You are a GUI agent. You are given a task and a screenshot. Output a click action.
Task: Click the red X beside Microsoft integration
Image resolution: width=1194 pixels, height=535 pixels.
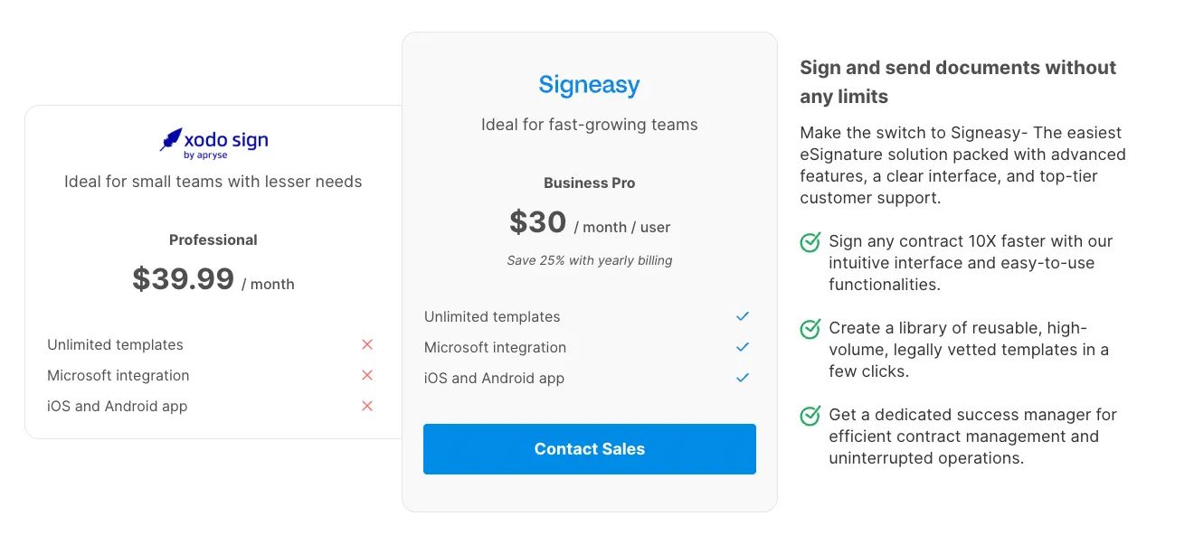click(x=367, y=375)
